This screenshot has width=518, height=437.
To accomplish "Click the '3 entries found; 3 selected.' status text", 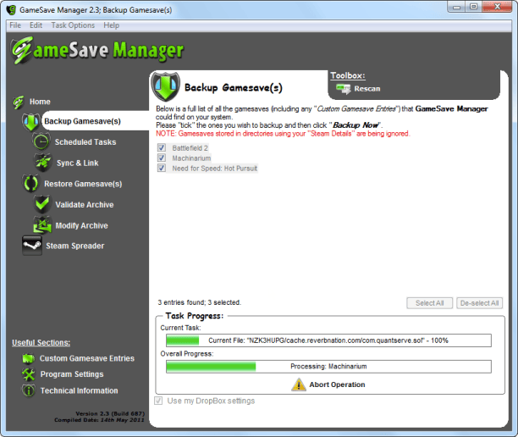I will click(x=199, y=302).
